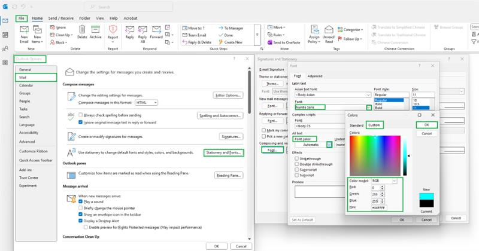Open the Font color dropdown arrow

click(329, 145)
